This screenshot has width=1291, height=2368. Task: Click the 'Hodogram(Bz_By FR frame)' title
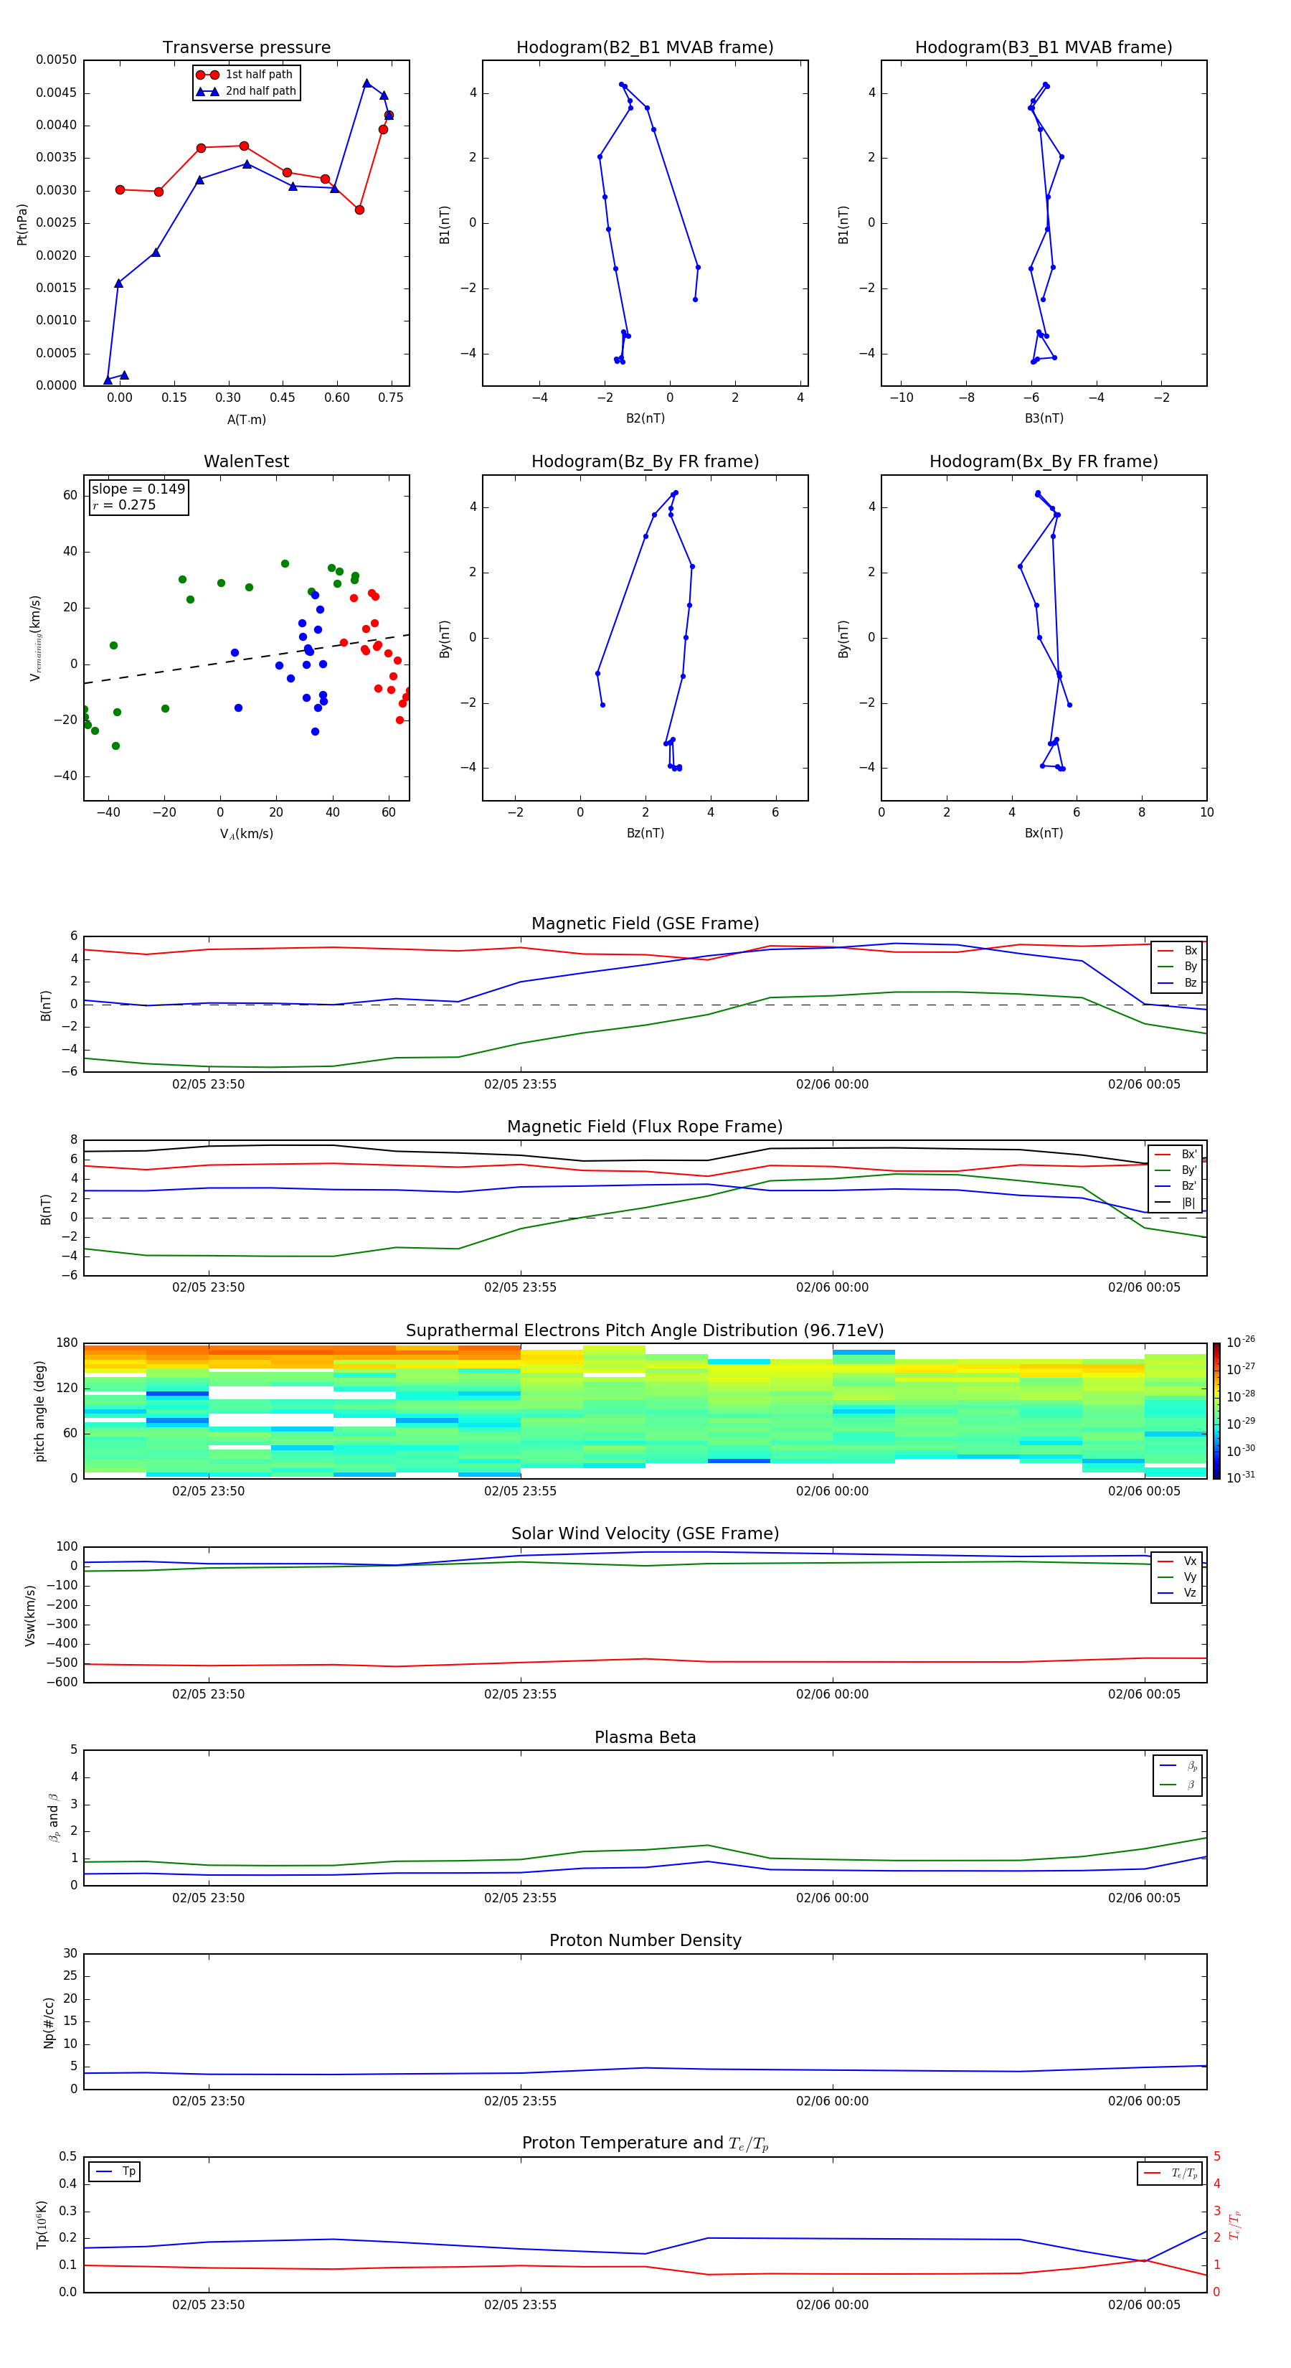645,461
